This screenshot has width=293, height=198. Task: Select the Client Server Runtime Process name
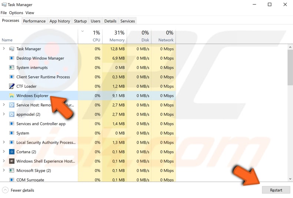pyautogui.click(x=43, y=77)
